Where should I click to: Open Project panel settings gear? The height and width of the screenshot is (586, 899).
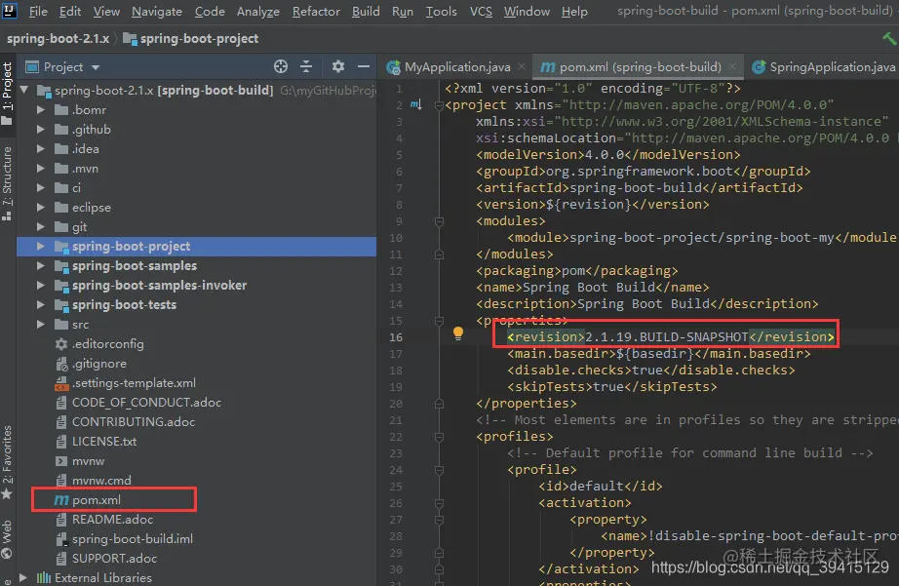(338, 66)
